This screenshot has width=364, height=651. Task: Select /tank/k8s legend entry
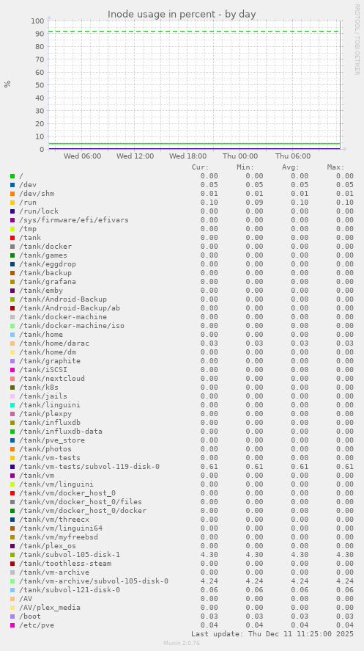coord(39,387)
